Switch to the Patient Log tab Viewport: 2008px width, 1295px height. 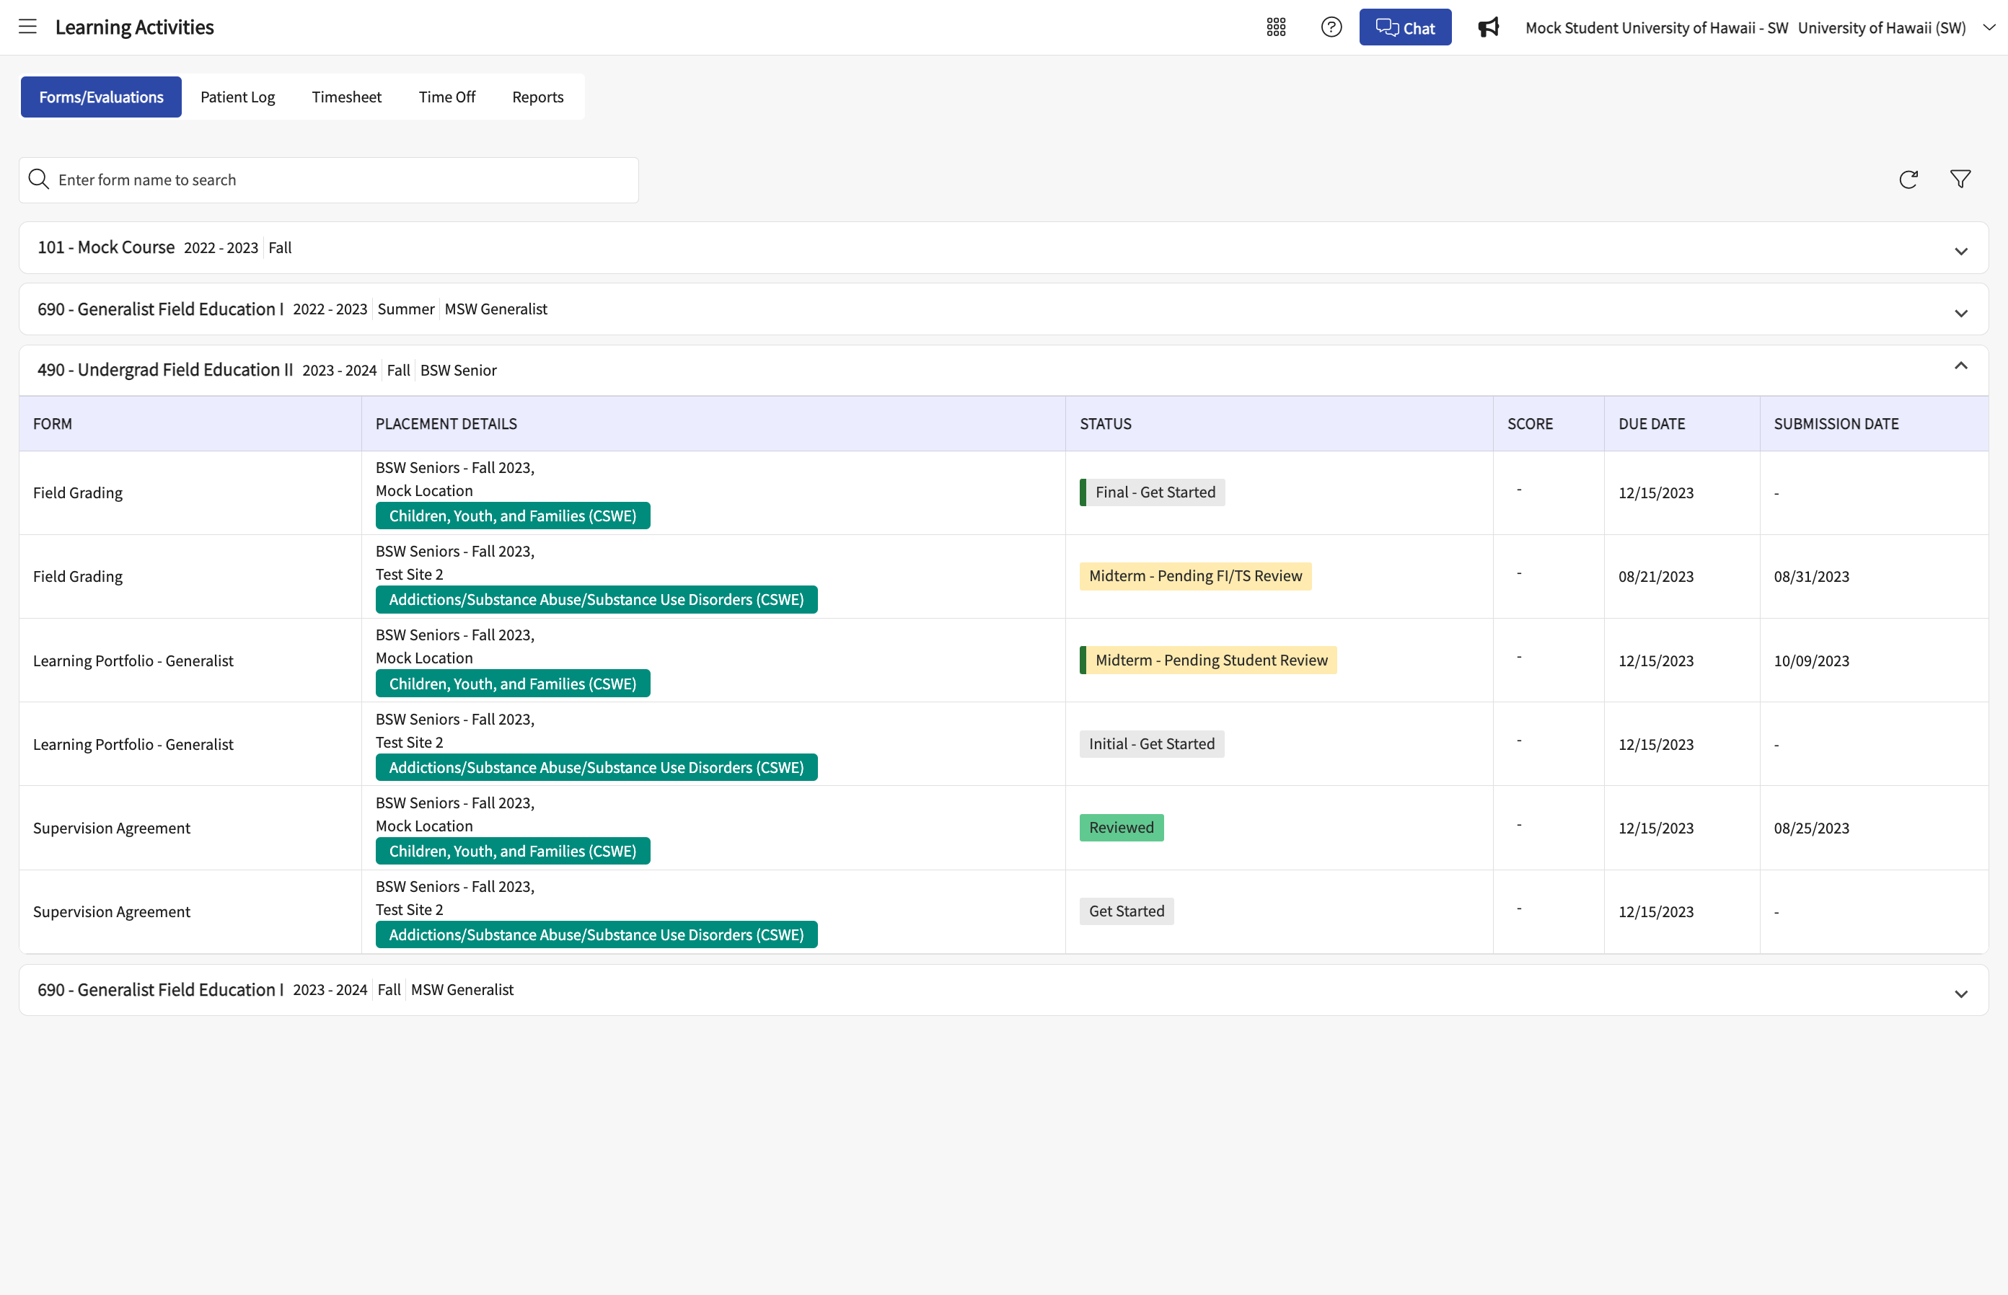click(x=237, y=97)
